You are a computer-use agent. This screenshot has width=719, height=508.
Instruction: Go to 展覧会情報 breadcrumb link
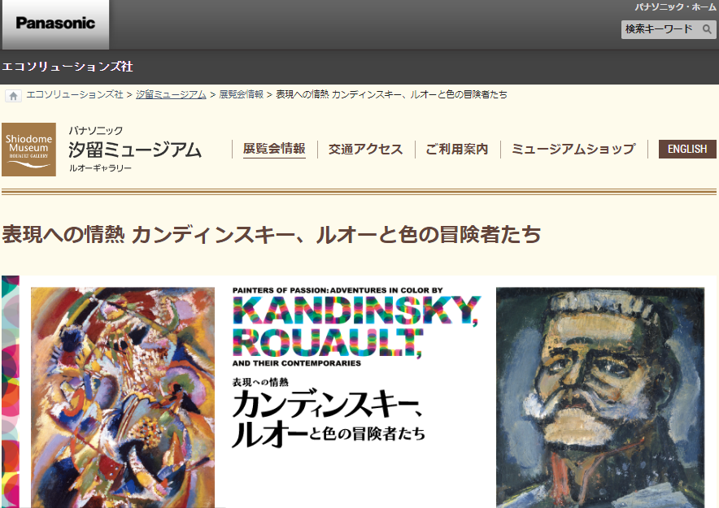[242, 94]
